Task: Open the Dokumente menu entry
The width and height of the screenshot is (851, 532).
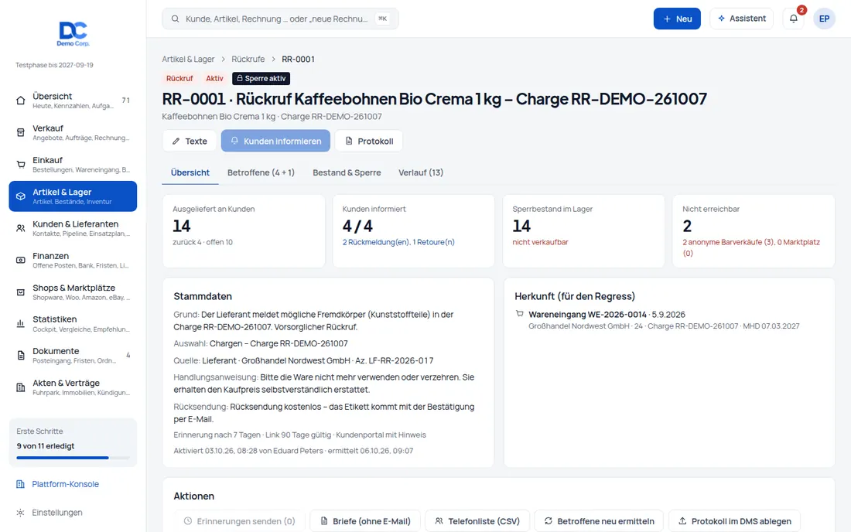Action: (73, 356)
